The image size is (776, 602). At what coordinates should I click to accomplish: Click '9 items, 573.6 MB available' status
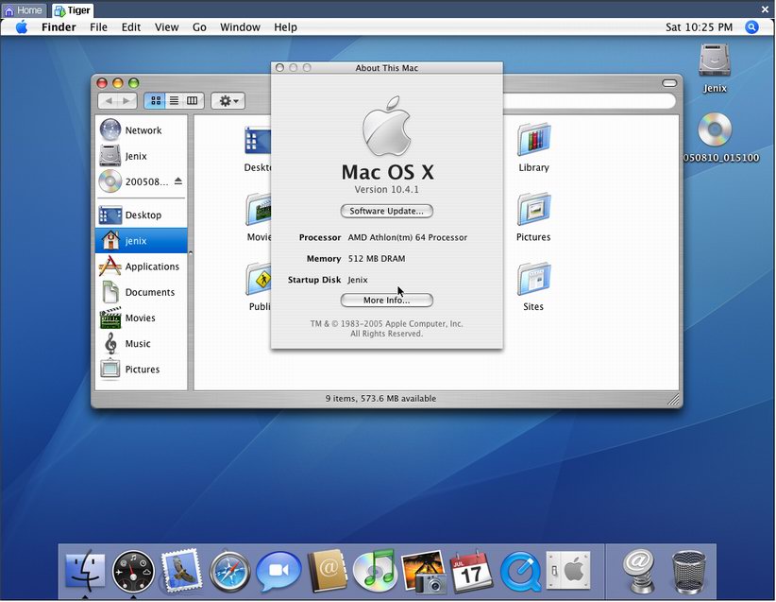(380, 399)
